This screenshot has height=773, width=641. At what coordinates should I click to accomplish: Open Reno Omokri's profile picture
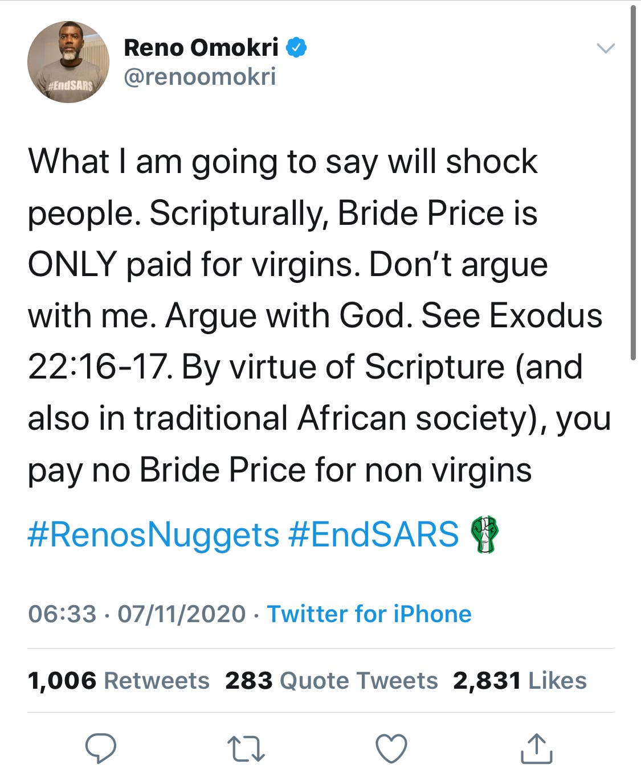click(68, 62)
